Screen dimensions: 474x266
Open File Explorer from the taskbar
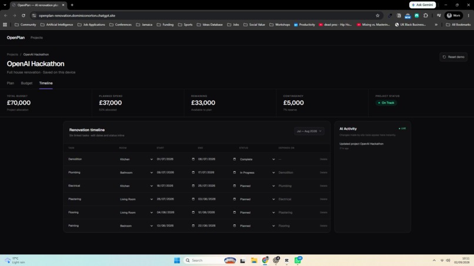pyautogui.click(x=254, y=260)
